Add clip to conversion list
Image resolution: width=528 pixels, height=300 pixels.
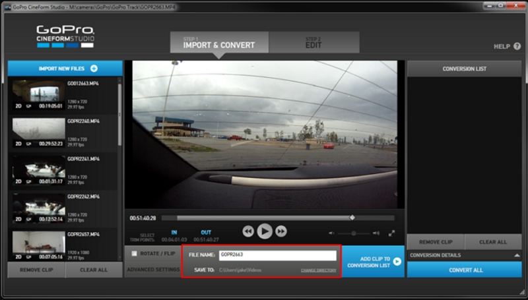coord(373,262)
